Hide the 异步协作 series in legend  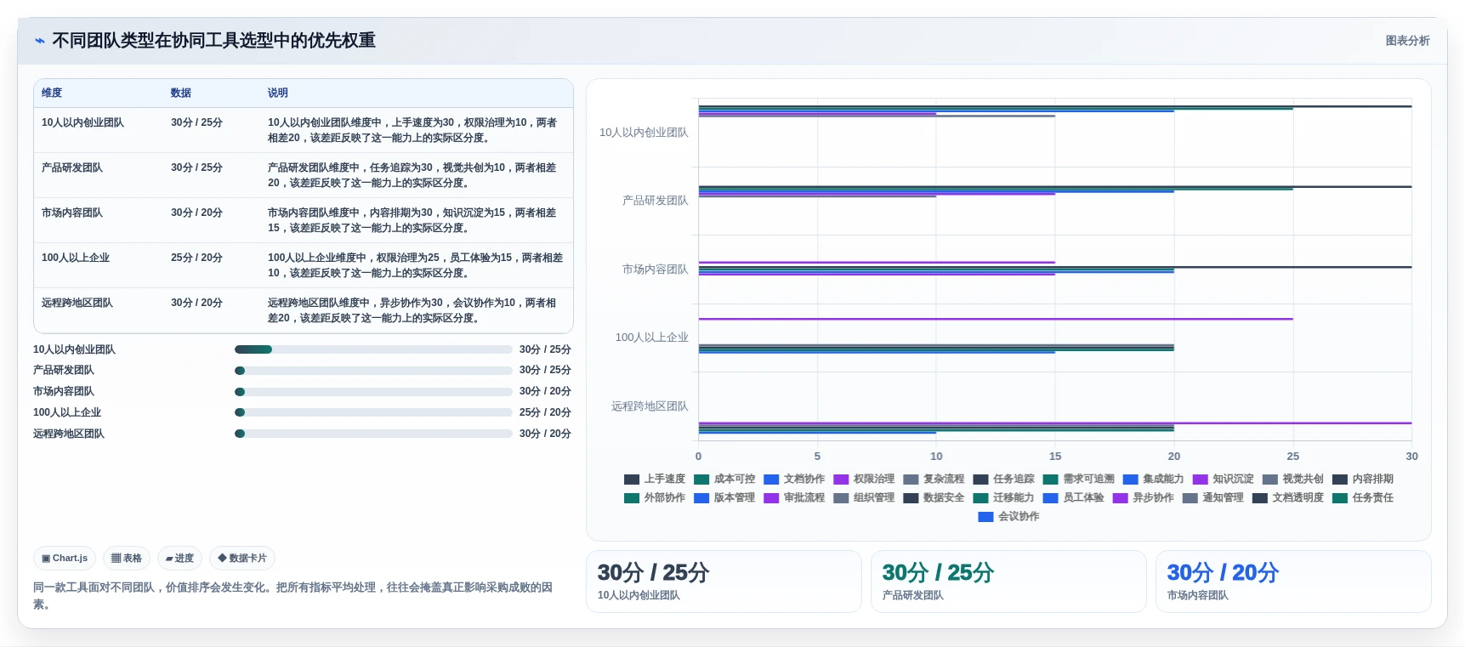[x=1143, y=498]
